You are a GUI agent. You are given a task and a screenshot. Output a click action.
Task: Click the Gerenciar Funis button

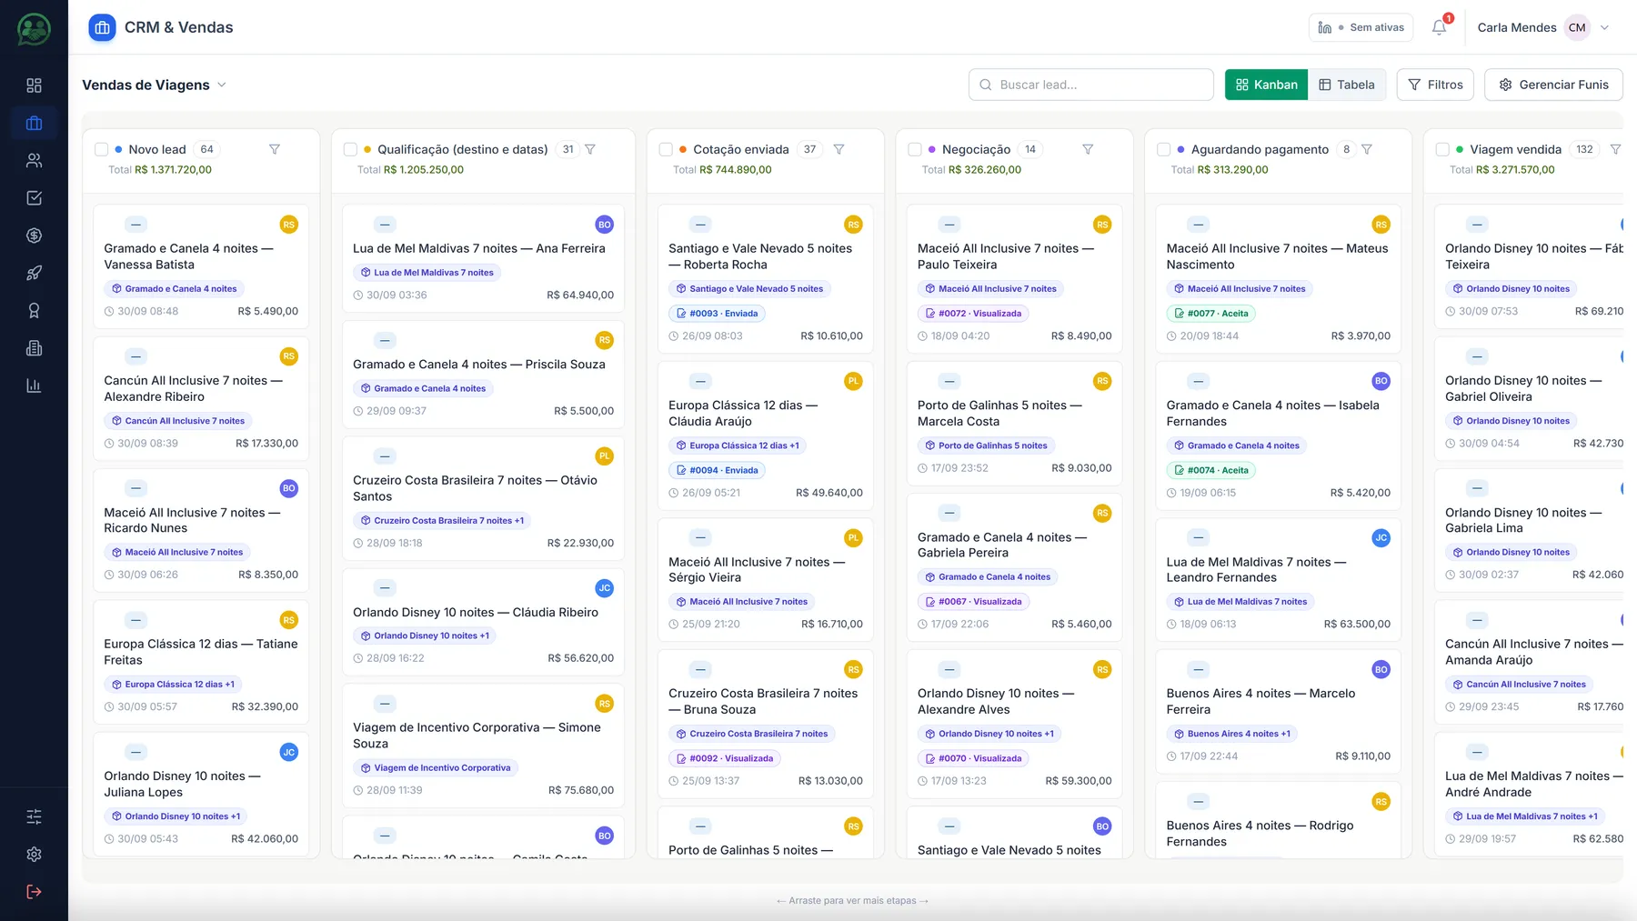click(1553, 85)
